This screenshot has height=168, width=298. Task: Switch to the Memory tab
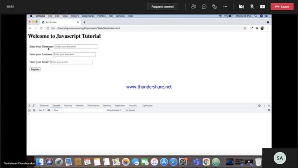coord(107,105)
